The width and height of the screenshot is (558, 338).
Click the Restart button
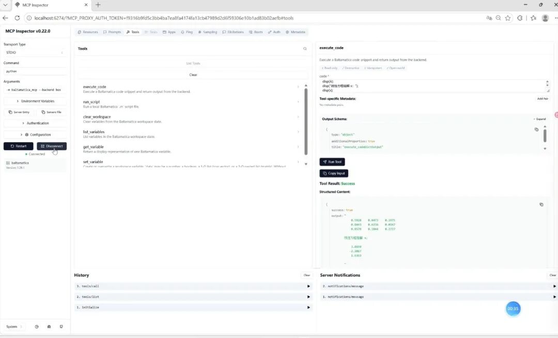pos(19,146)
